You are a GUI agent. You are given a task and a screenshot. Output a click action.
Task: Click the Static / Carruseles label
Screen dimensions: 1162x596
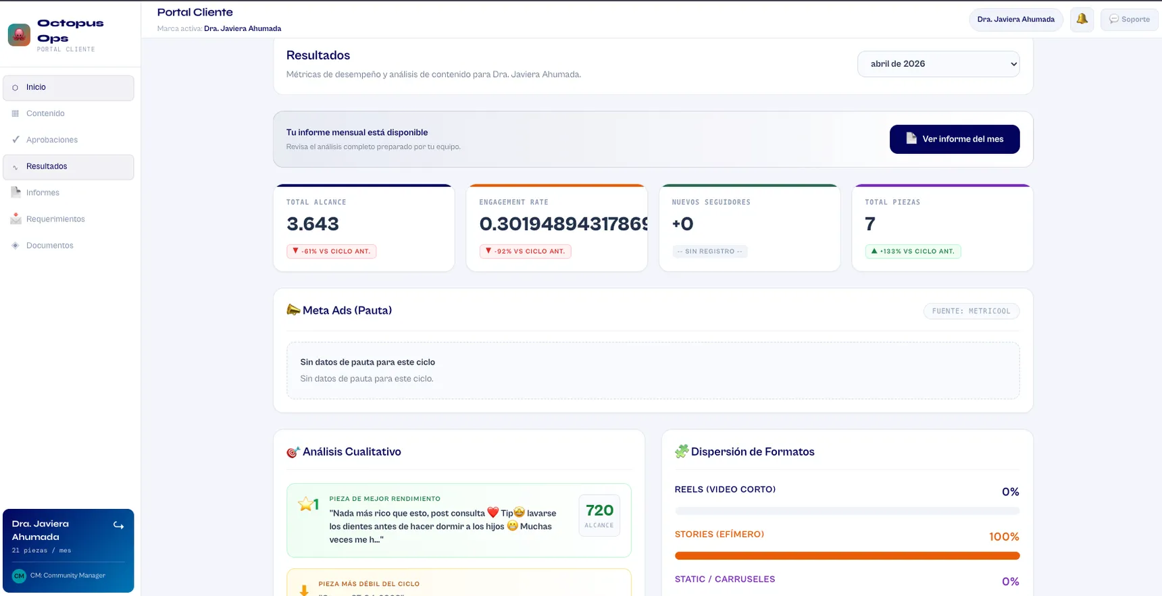coord(725,579)
